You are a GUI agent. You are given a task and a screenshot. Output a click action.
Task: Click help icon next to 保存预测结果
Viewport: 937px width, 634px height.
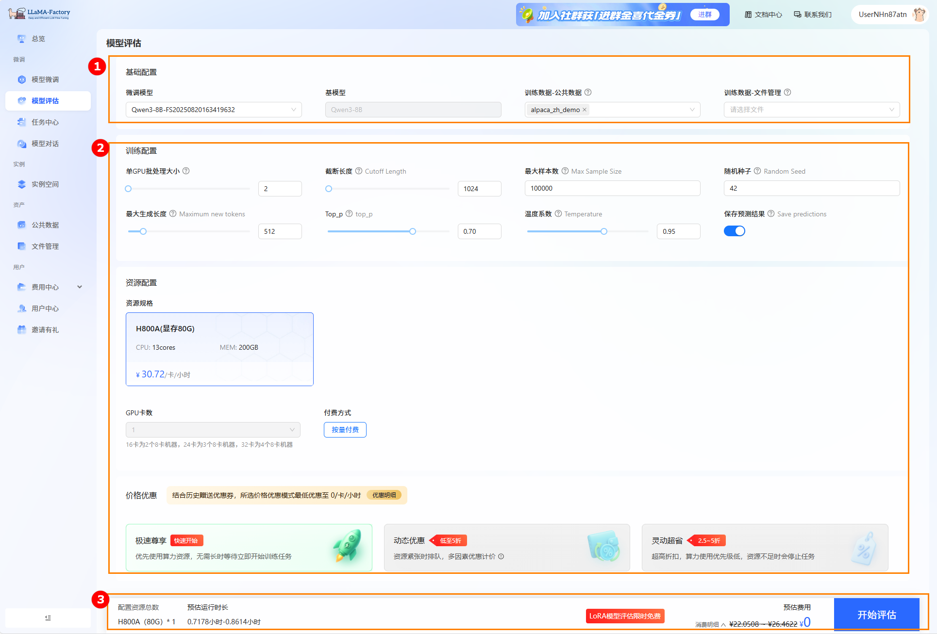771,214
